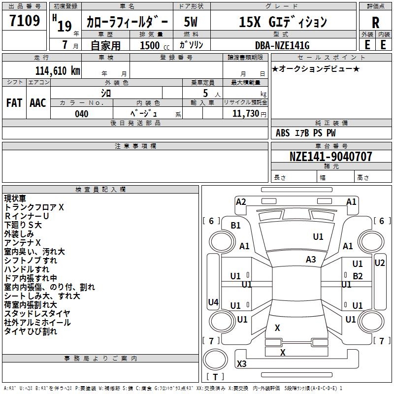Click the 事務局よりご案内 header

pyautogui.click(x=100, y=359)
